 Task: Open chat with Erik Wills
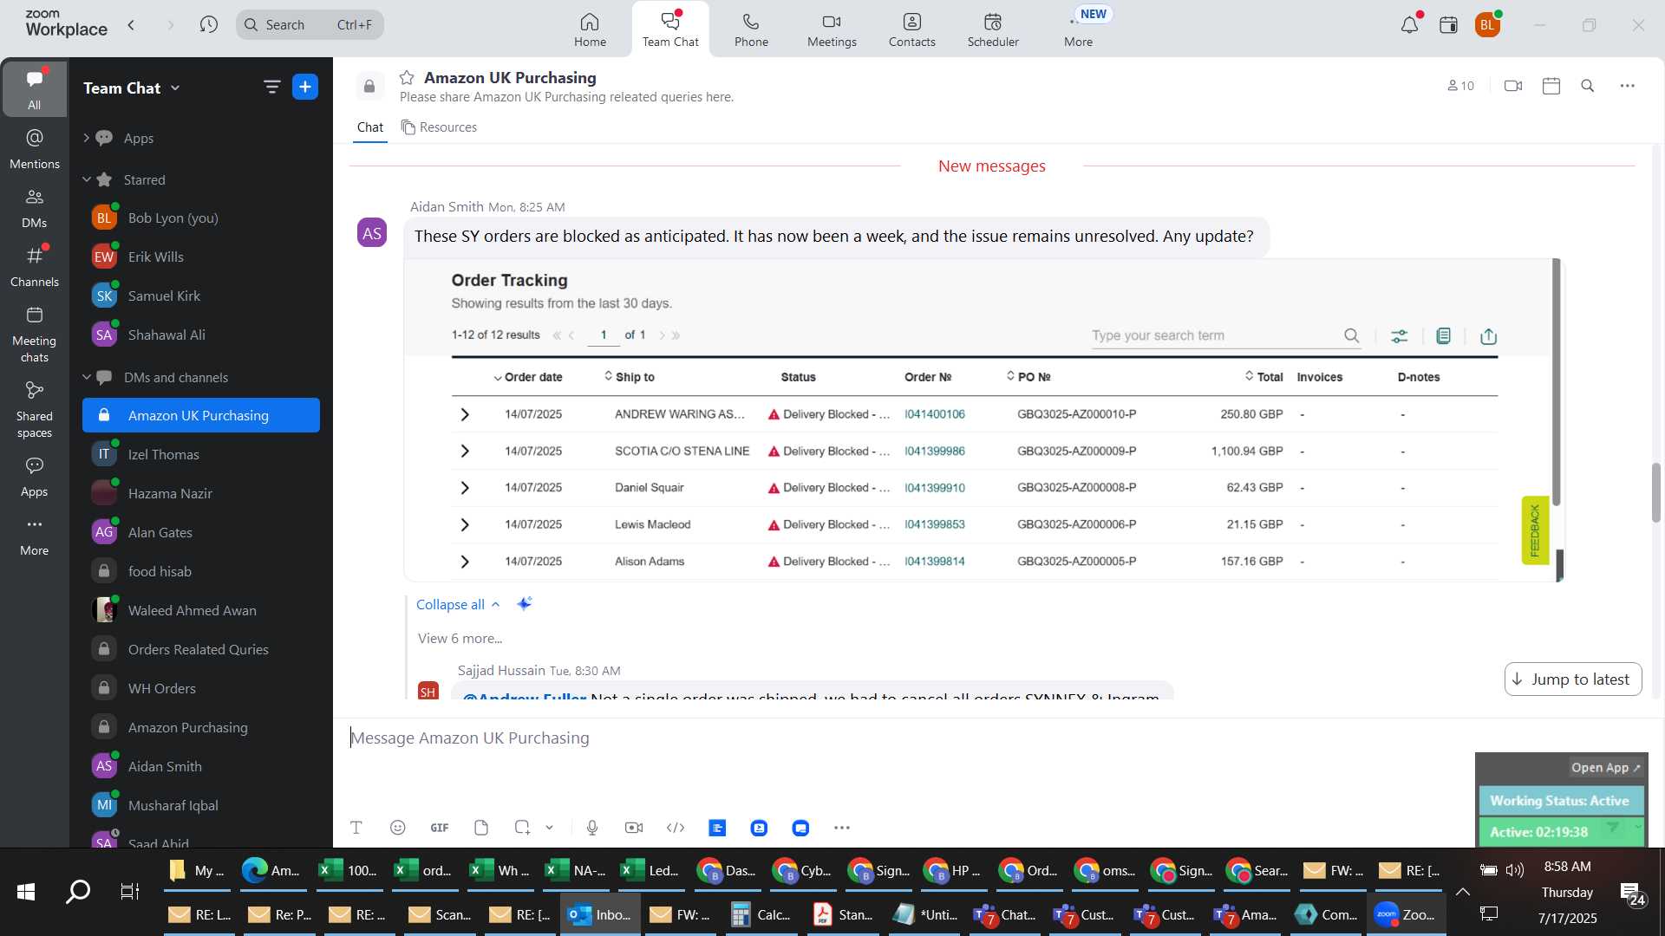pos(201,257)
